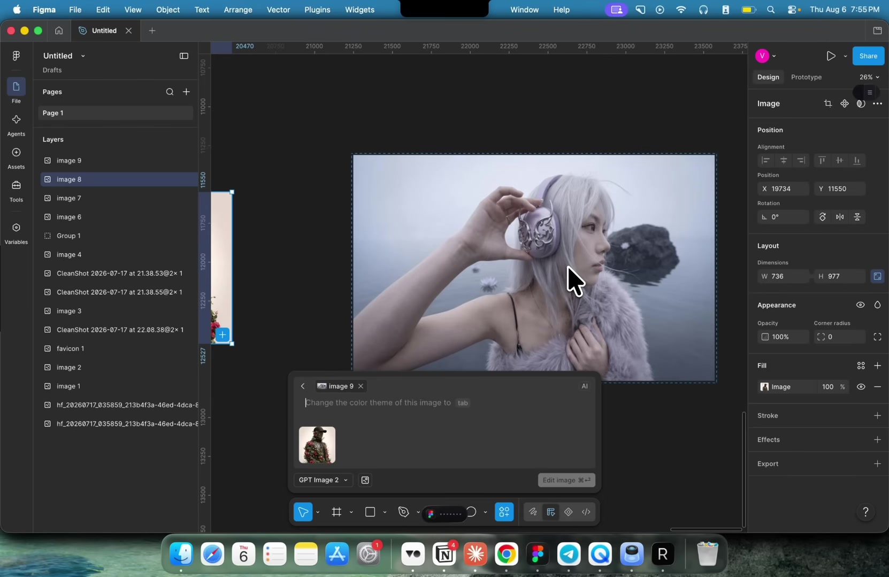Expand the shape tool options chevron

click(x=385, y=512)
